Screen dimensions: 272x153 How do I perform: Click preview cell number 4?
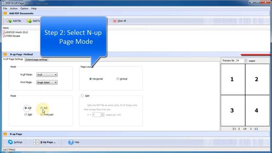(x=258, y=110)
